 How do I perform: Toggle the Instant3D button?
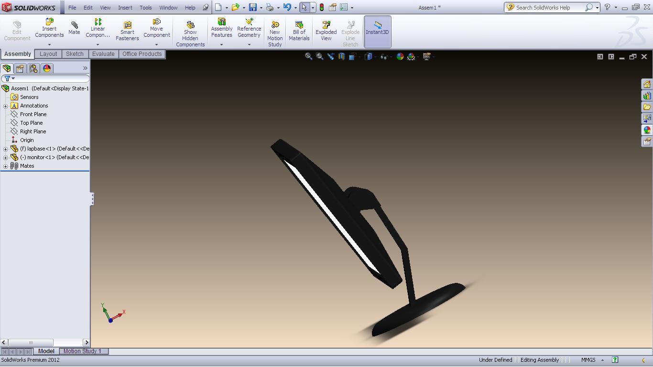coord(378,32)
